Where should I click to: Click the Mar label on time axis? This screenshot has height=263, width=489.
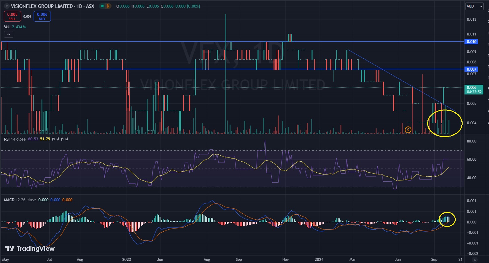point(353,260)
